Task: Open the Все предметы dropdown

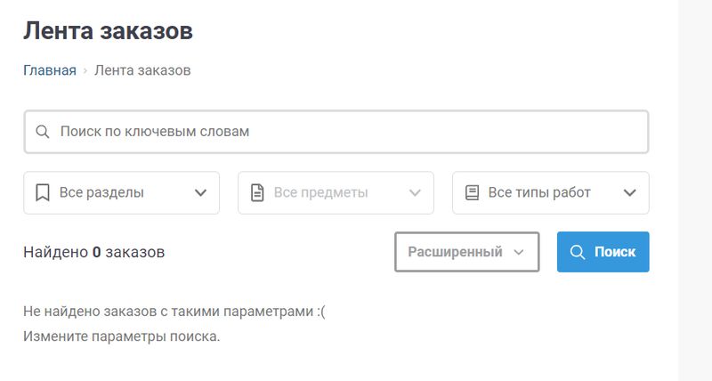Action: coord(336,192)
